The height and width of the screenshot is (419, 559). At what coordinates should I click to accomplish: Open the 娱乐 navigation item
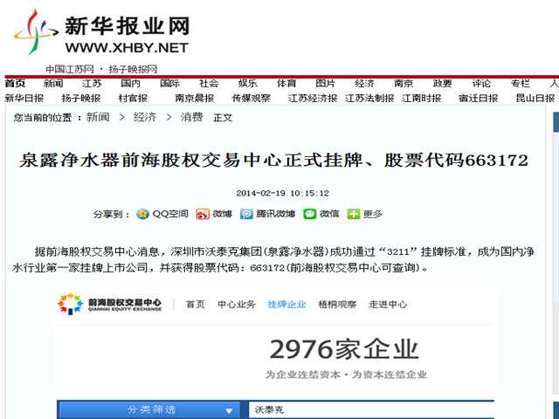click(248, 84)
